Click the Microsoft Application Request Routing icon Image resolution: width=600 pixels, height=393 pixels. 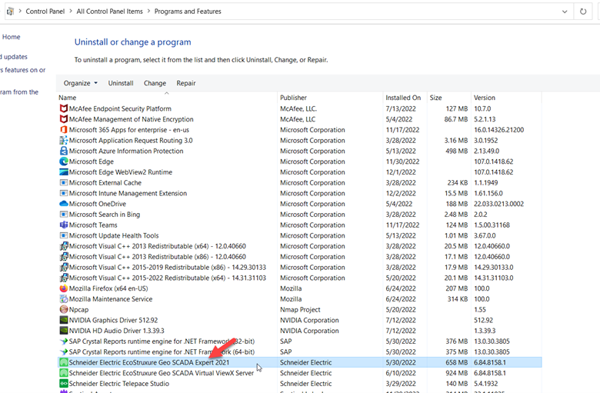pos(64,141)
